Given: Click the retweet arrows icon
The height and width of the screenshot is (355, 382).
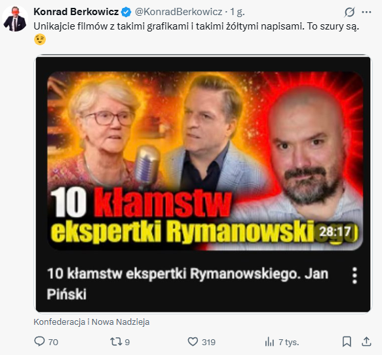Looking at the screenshot, I should 116,342.
